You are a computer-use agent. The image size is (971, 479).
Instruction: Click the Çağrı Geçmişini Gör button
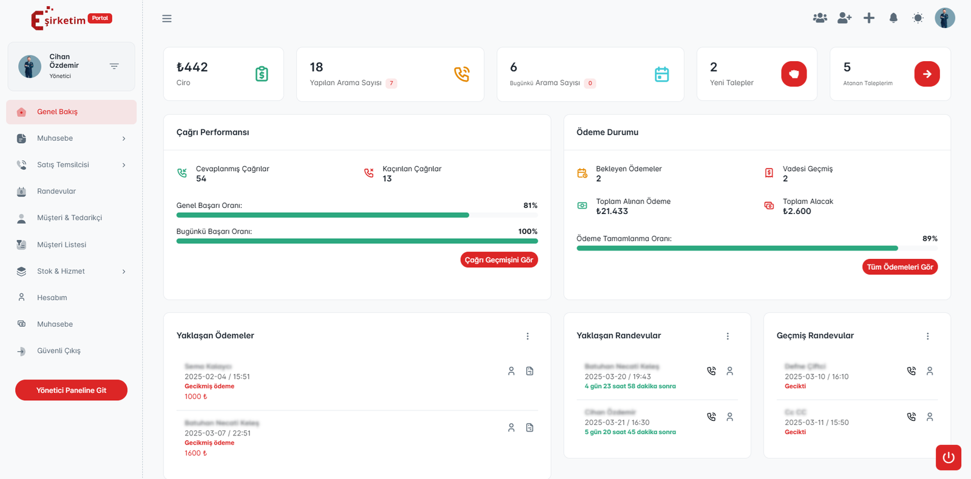click(x=499, y=260)
